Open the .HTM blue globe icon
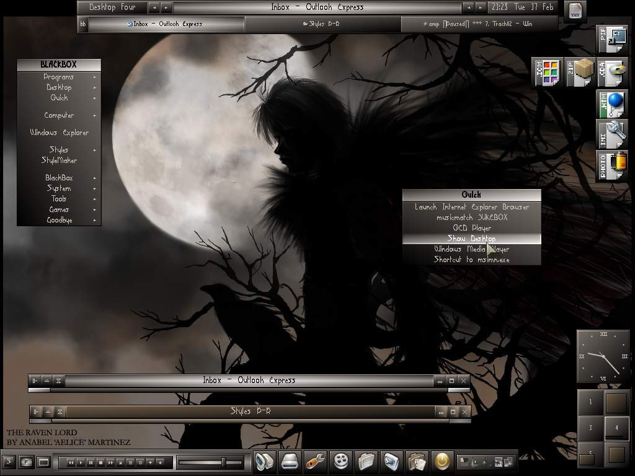Image resolution: width=635 pixels, height=476 pixels. click(x=612, y=104)
